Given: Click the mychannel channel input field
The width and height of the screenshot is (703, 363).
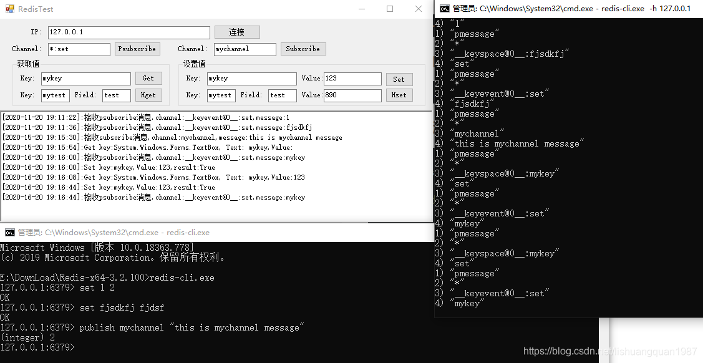Looking at the screenshot, I should (245, 49).
